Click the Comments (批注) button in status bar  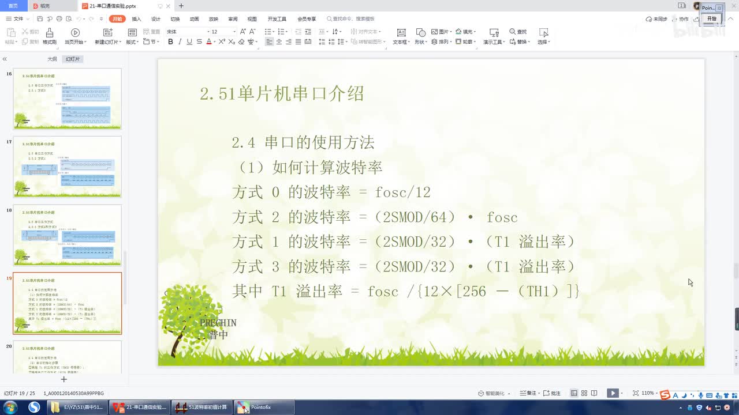[553, 393]
